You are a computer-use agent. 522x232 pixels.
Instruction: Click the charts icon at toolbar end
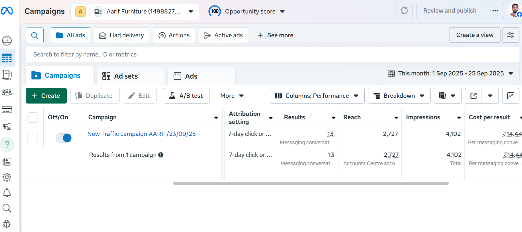coord(511,96)
